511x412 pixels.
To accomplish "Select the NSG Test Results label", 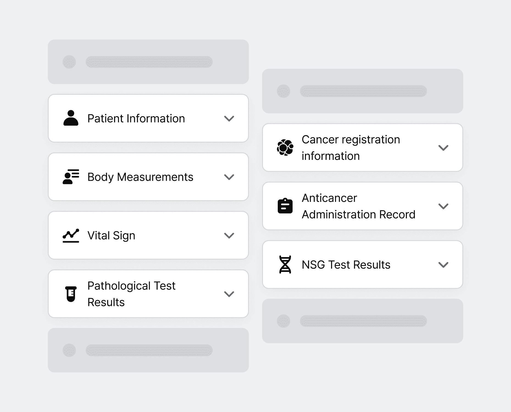I will 346,265.
